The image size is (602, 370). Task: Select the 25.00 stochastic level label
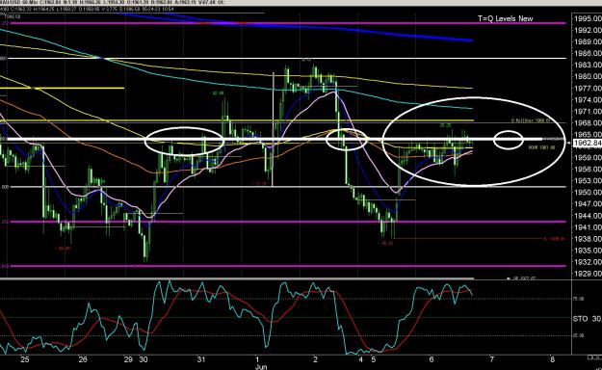[579, 335]
